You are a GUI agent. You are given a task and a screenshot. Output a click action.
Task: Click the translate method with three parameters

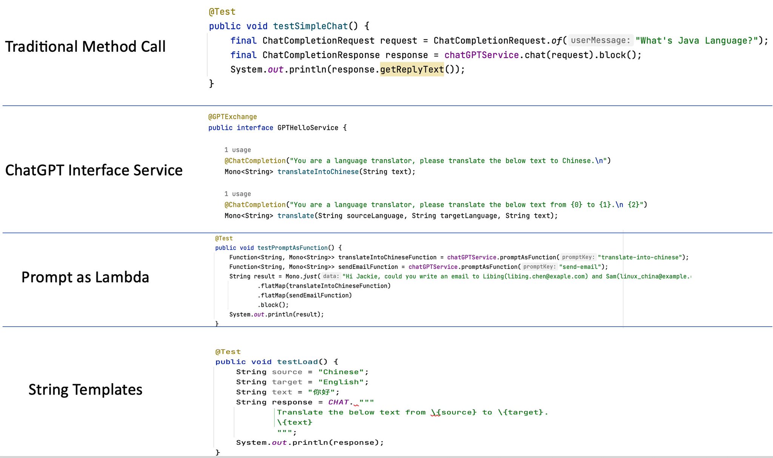[296, 216]
